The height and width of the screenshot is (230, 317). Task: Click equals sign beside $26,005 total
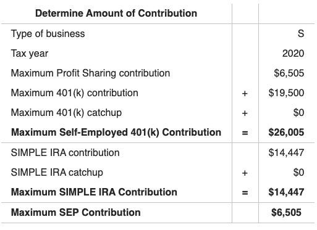tap(245, 133)
